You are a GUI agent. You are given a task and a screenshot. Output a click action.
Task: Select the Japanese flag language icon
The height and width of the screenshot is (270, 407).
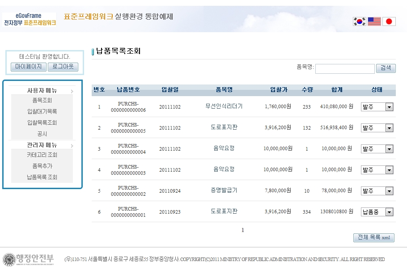click(389, 21)
